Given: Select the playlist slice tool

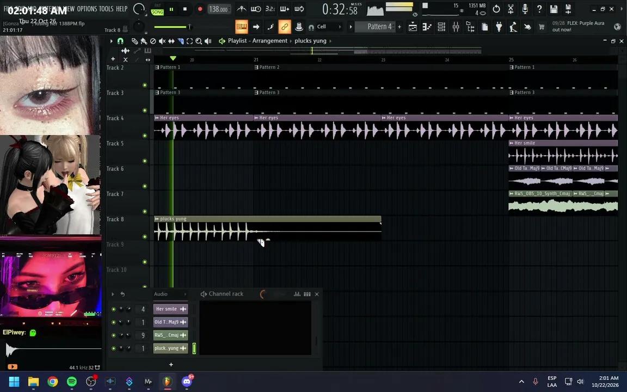Looking at the screenshot, I should 180,41.
